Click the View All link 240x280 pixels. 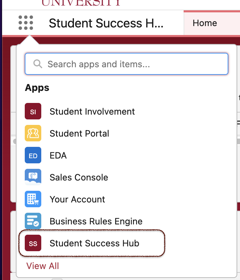[43, 266]
